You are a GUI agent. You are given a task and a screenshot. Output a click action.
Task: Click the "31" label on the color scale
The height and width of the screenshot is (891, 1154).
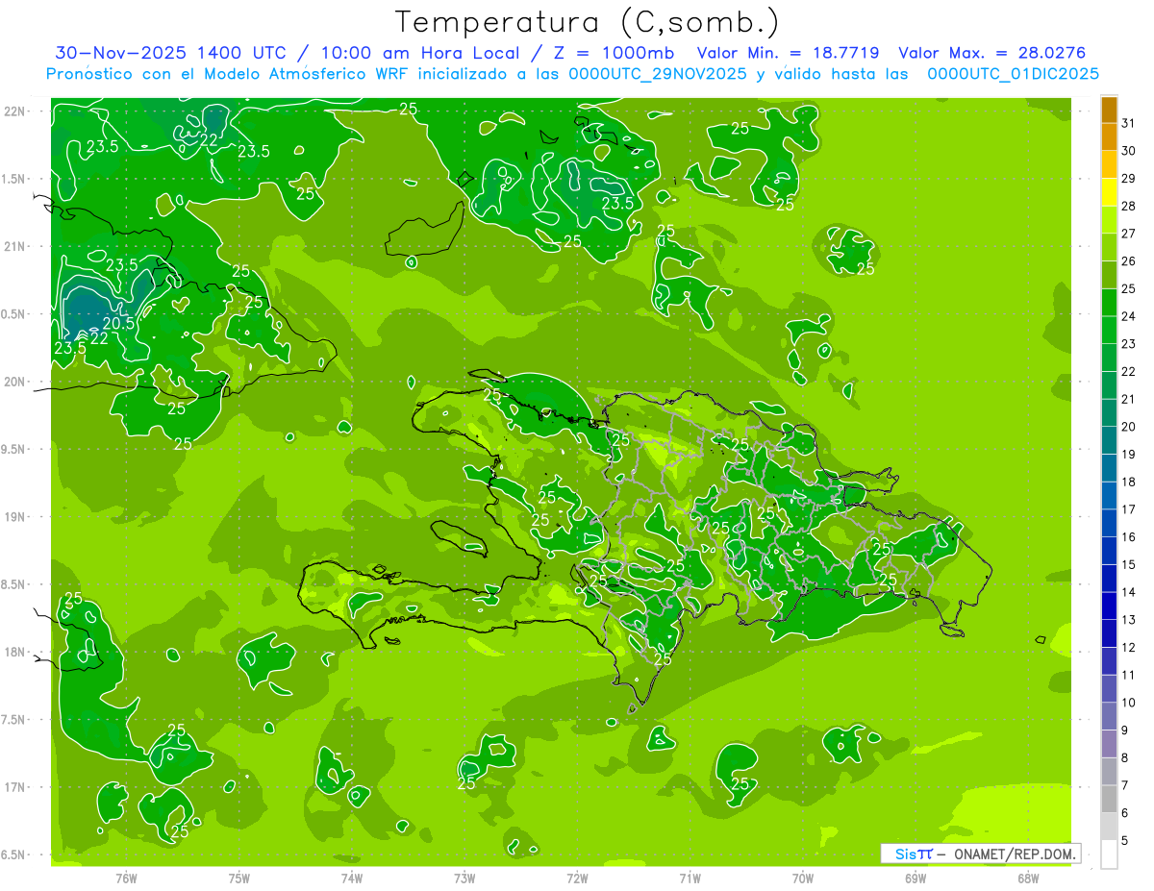tap(1129, 123)
